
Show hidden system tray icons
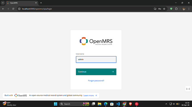pos(166,104)
